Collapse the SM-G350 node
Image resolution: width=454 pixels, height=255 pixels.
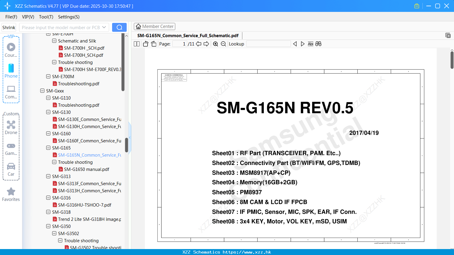click(48, 226)
